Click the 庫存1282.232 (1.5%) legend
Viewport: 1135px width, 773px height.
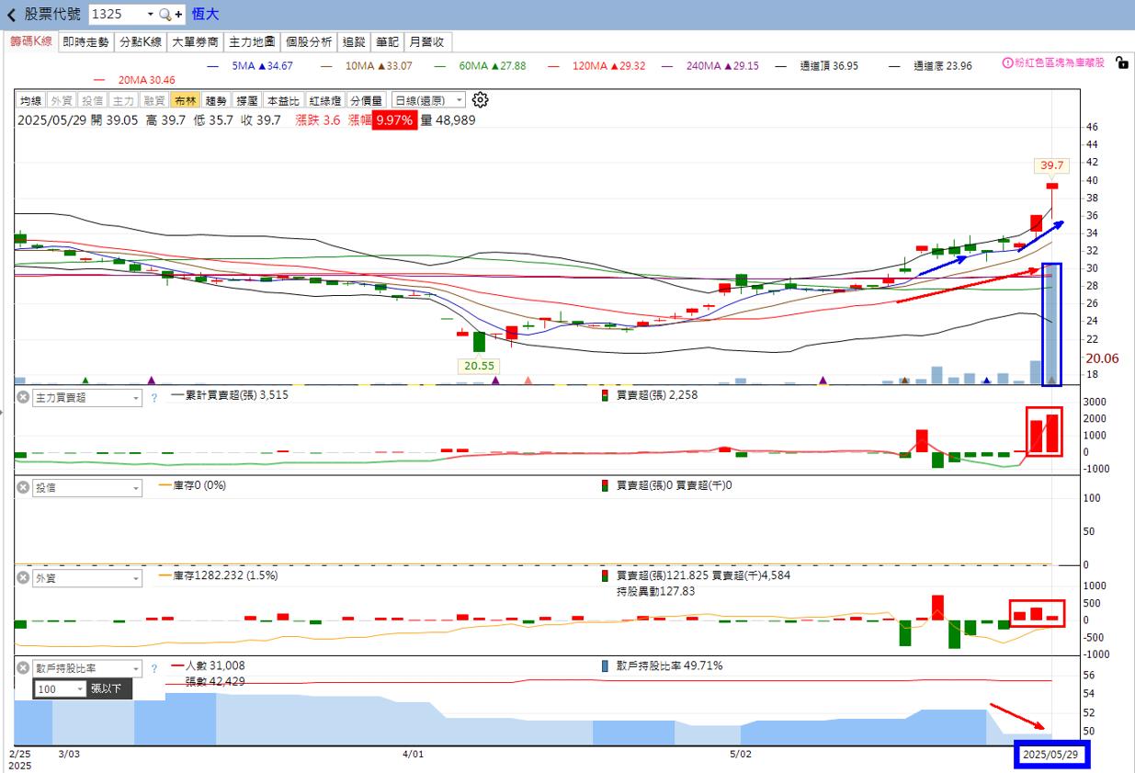pyautogui.click(x=219, y=575)
